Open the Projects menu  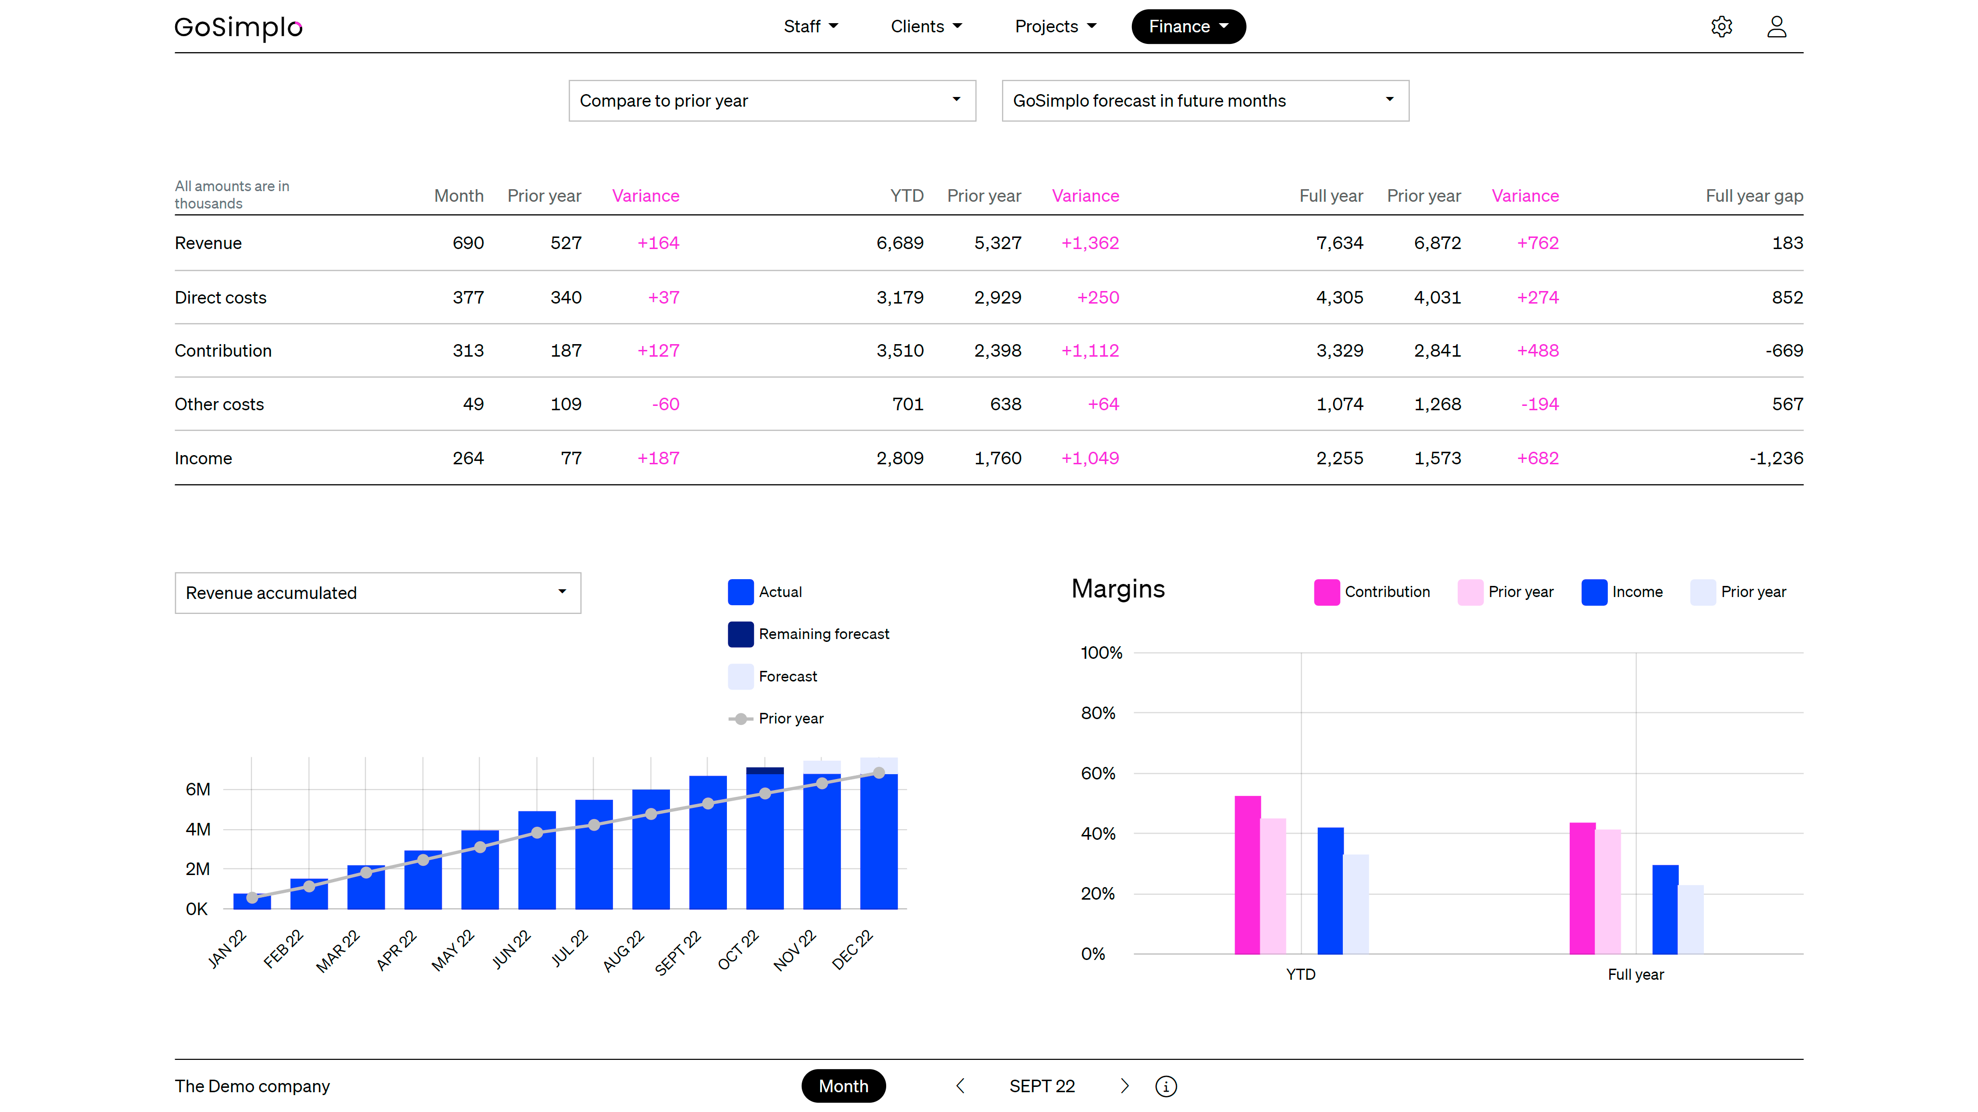point(1056,26)
